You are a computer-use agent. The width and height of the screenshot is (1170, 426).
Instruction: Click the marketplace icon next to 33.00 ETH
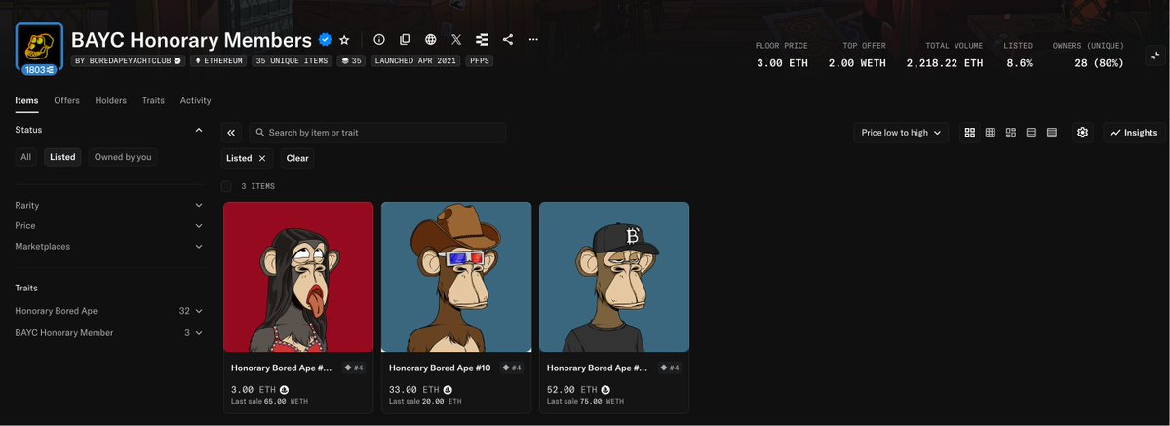click(x=448, y=389)
